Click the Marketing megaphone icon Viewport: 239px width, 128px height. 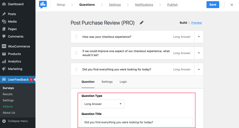(4, 69)
